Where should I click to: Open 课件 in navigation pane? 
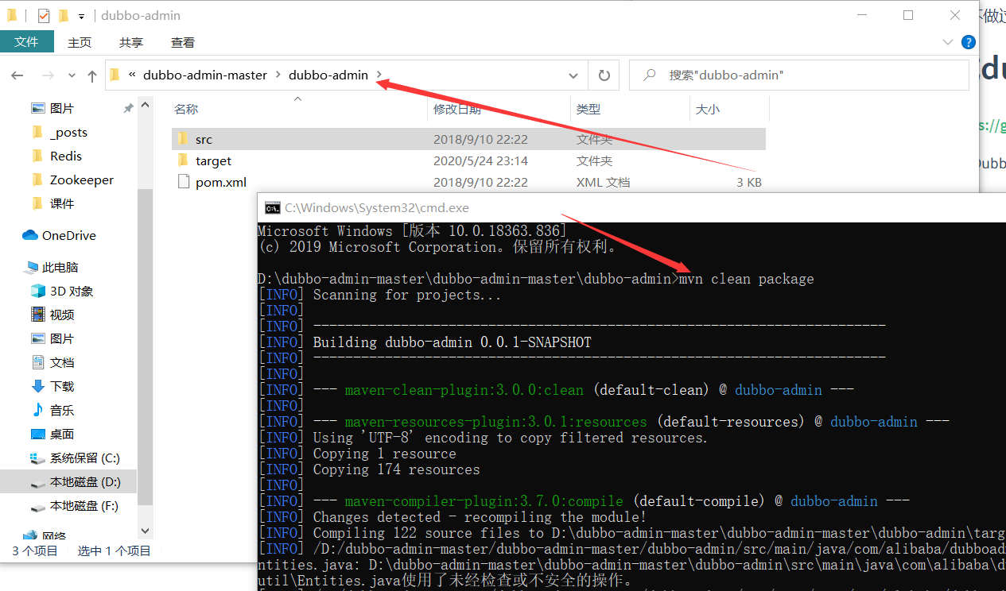pyautogui.click(x=62, y=203)
